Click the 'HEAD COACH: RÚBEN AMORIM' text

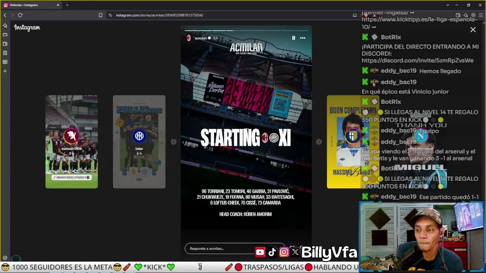[246, 214]
